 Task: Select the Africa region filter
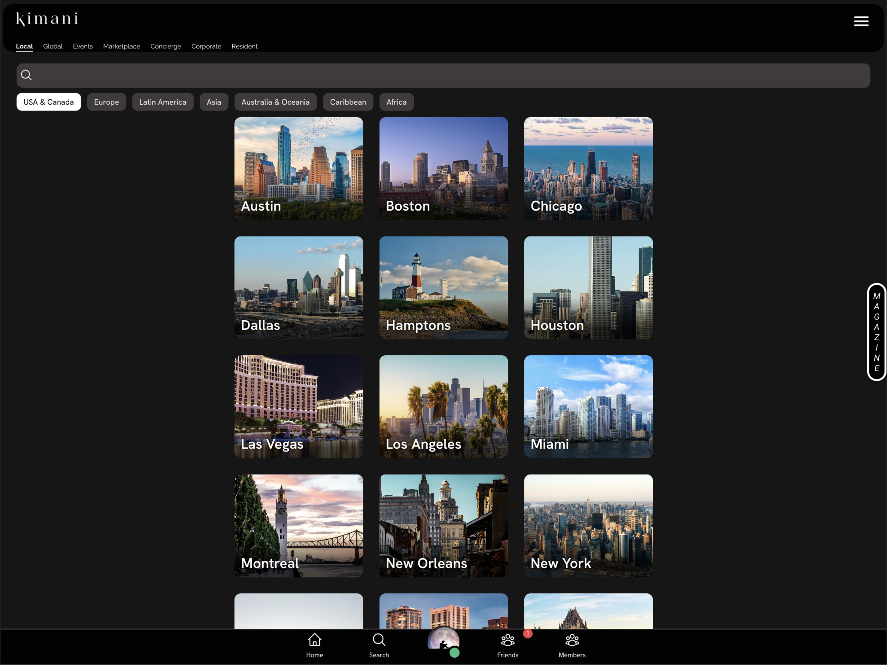[396, 102]
